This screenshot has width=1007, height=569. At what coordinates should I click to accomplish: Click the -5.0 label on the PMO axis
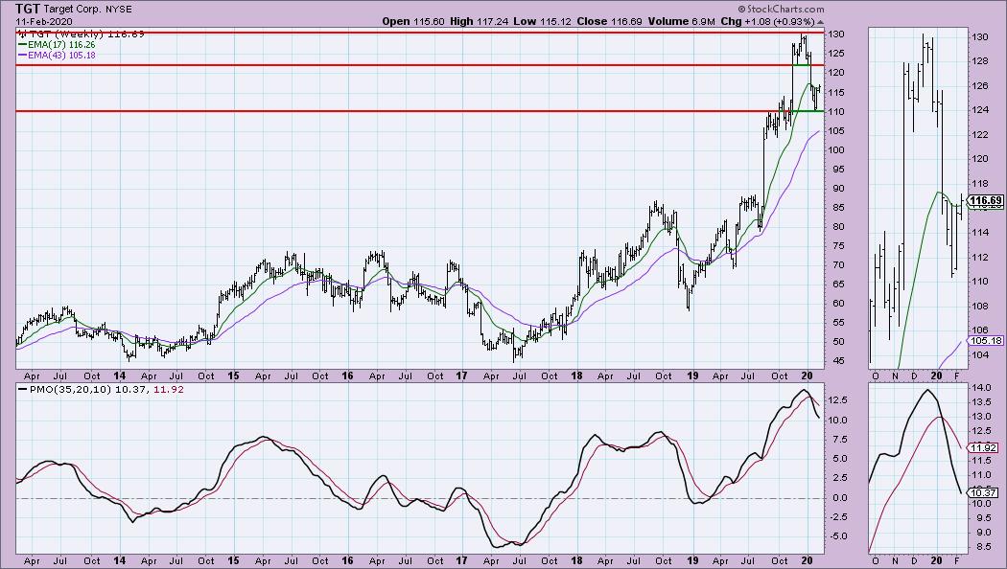click(x=837, y=536)
